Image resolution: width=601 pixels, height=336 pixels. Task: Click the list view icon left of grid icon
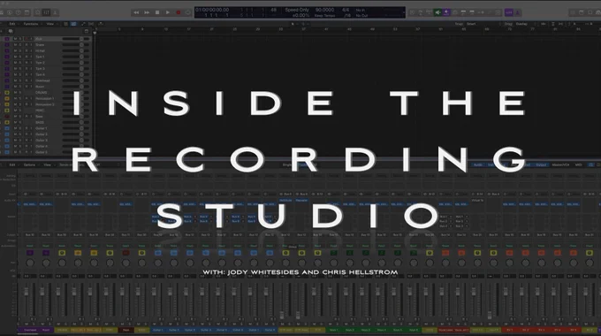(x=66, y=24)
